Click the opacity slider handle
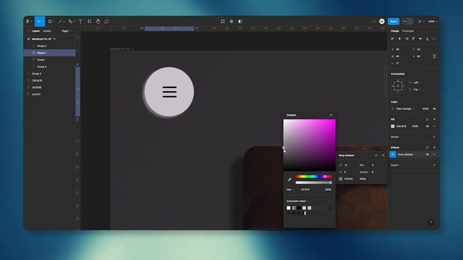 [x=331, y=183]
